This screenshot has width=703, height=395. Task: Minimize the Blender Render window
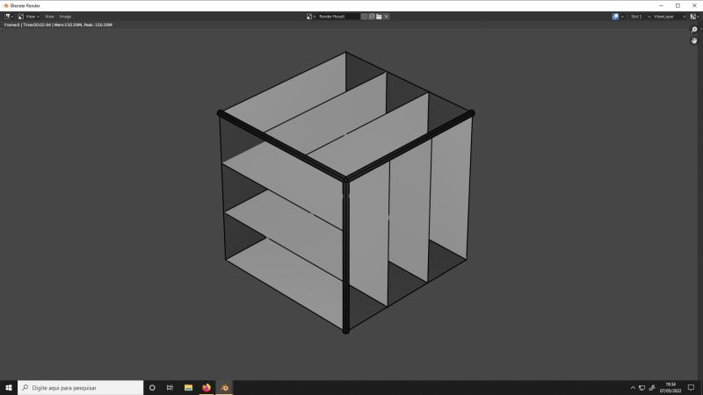pos(662,6)
